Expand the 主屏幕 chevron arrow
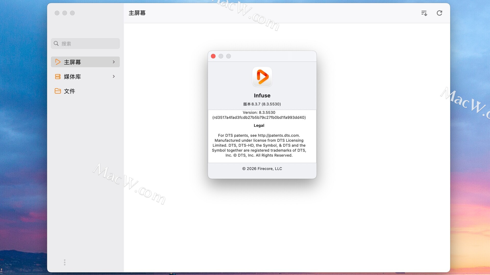Viewport: 490px width, 275px height. (x=114, y=62)
